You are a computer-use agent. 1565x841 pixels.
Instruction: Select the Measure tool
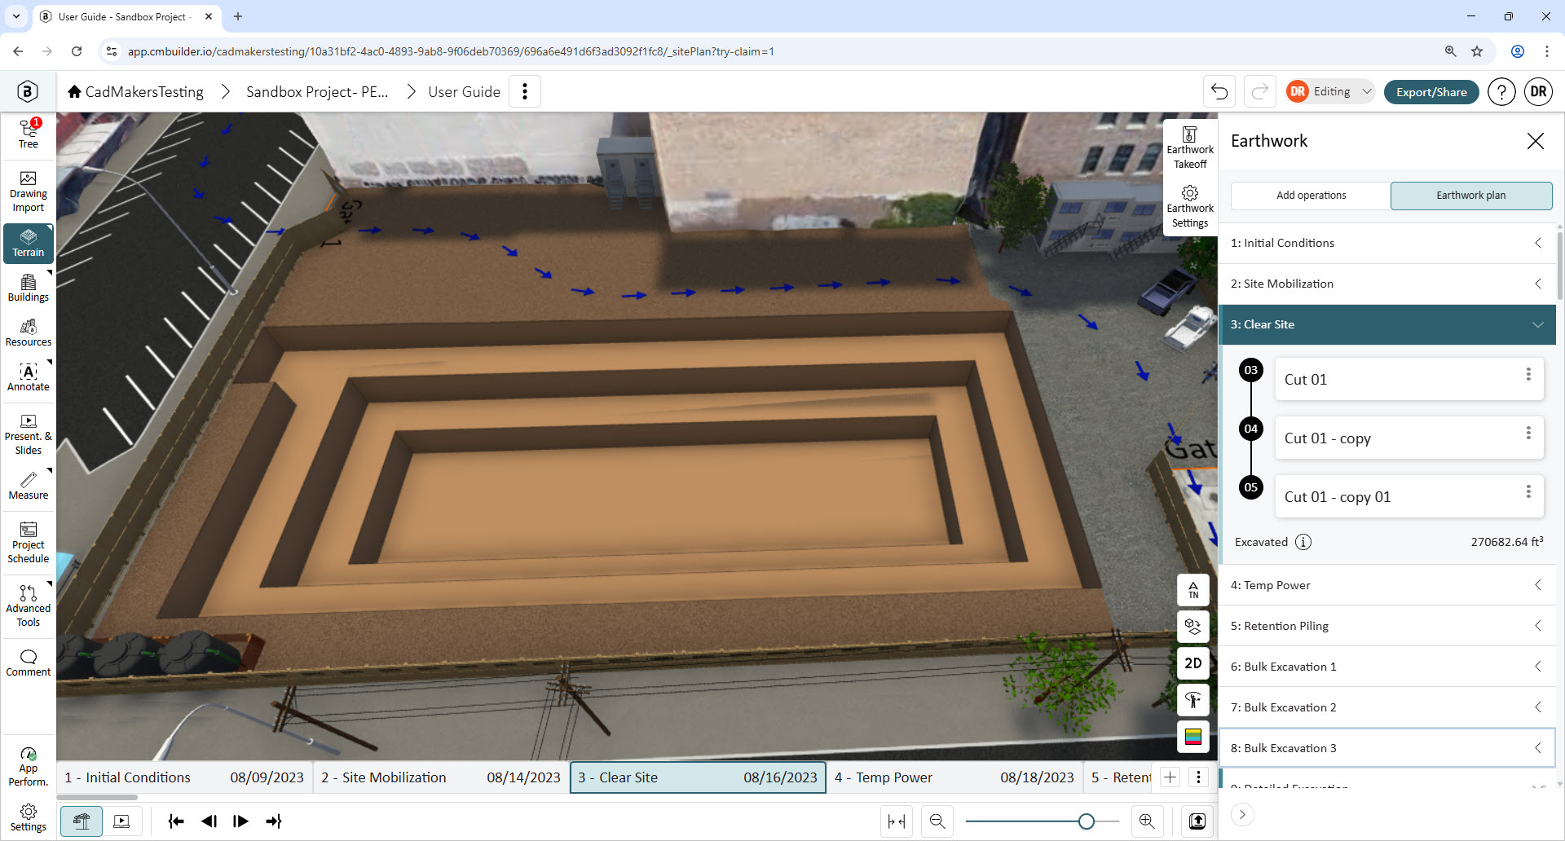click(x=29, y=486)
